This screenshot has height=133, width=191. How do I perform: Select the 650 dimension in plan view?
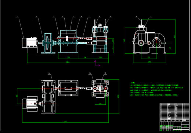(x=100, y=104)
